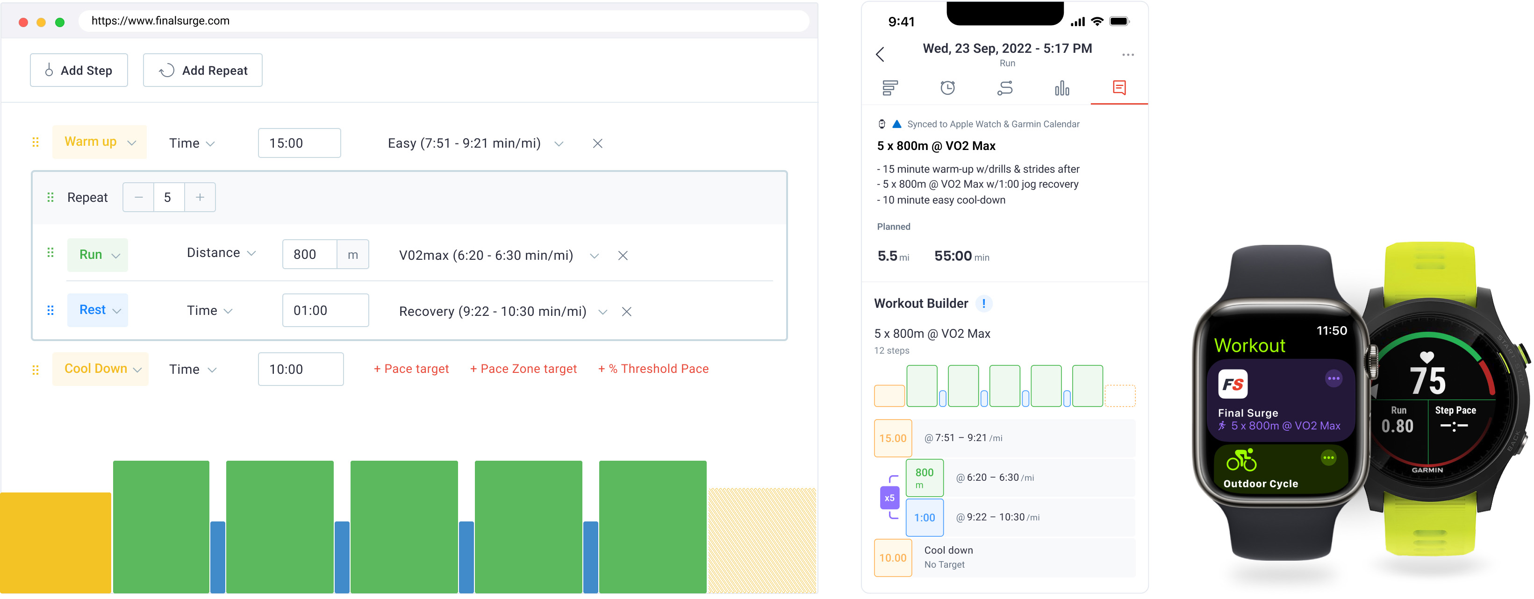Click the back arrow in the phone header
Viewport: 1534px width, 599px height.
click(880, 55)
